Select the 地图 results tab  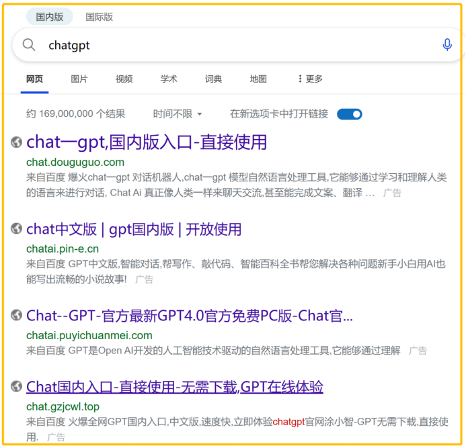[x=258, y=79]
